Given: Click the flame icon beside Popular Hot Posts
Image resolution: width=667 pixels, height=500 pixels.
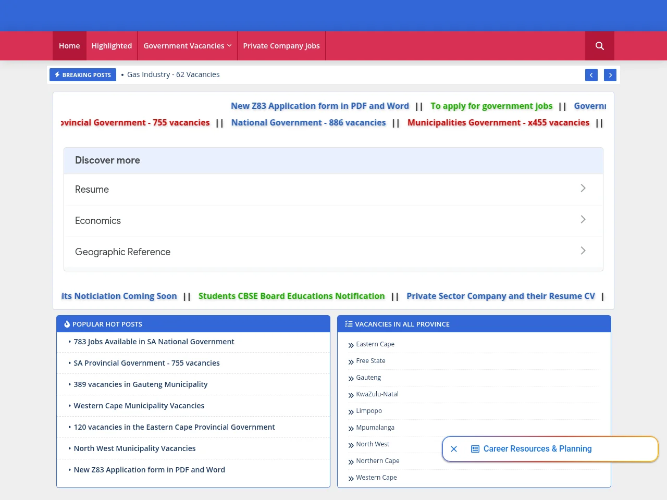Looking at the screenshot, I should tap(67, 324).
